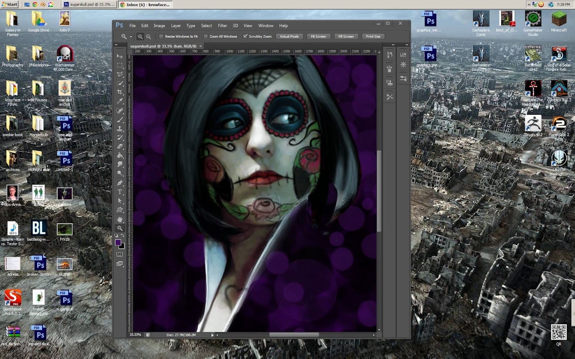This screenshot has width=575, height=359.
Task: Open the Swatches panel
Action: 403,55
